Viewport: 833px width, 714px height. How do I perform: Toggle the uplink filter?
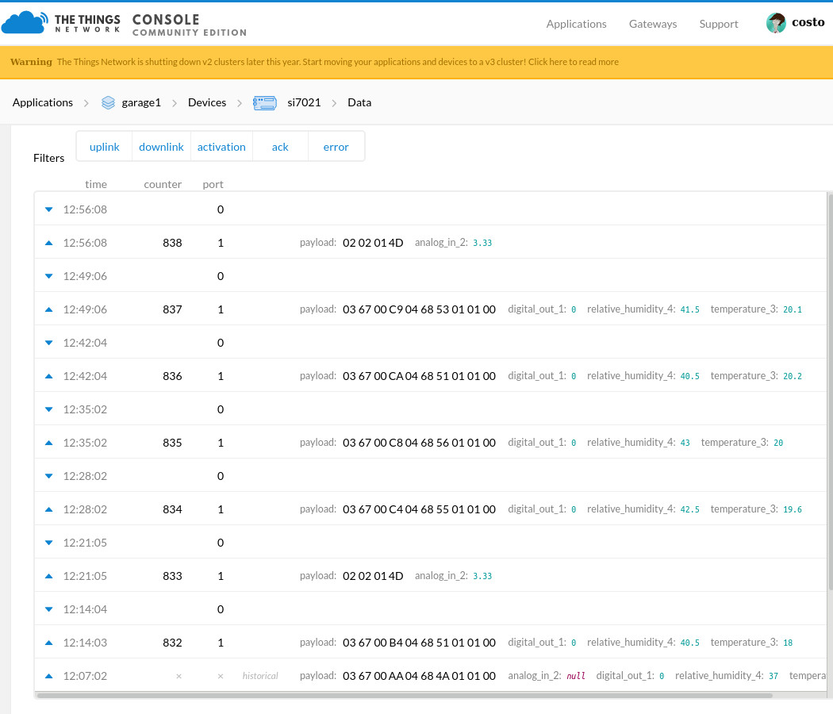(x=105, y=147)
